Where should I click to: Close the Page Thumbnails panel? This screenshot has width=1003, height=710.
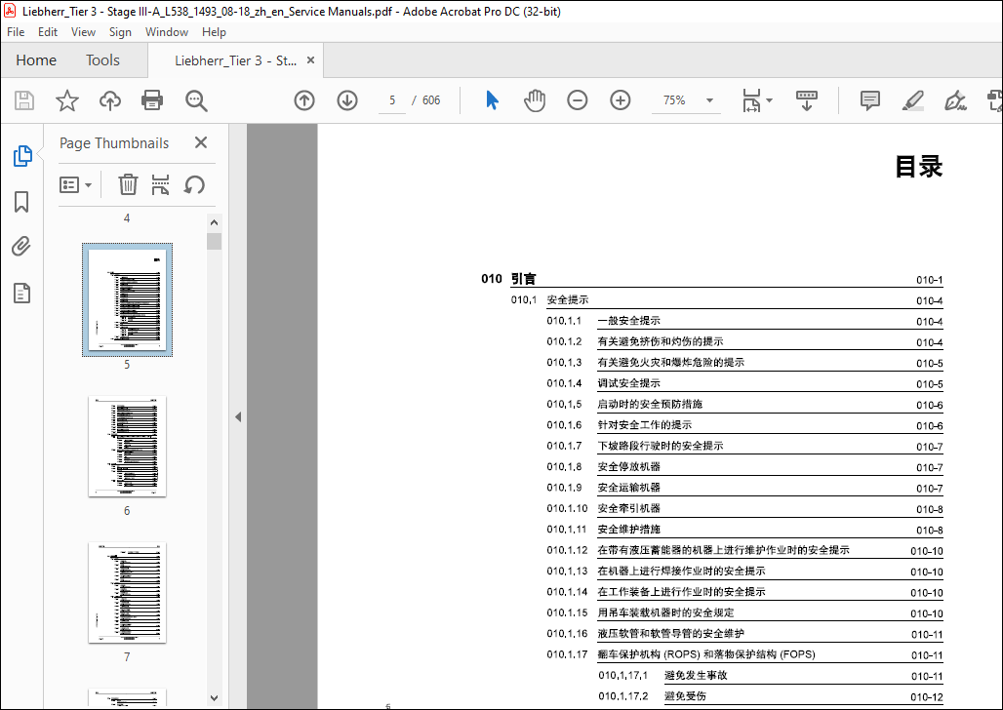[x=201, y=142]
